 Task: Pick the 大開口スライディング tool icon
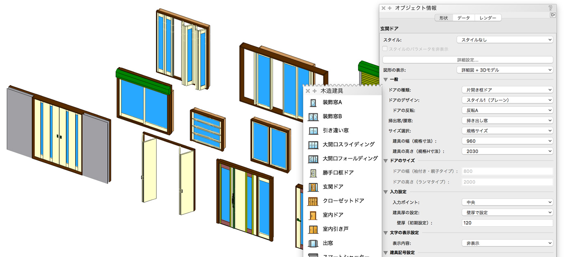coord(313,145)
